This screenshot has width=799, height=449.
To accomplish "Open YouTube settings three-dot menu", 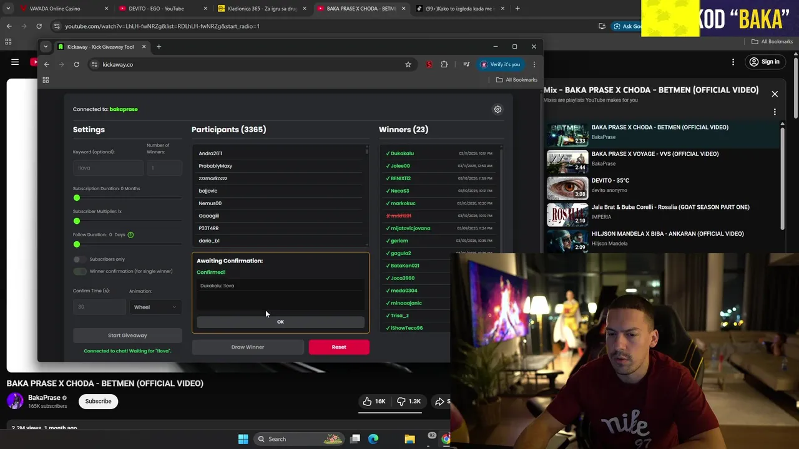I will pyautogui.click(x=733, y=62).
